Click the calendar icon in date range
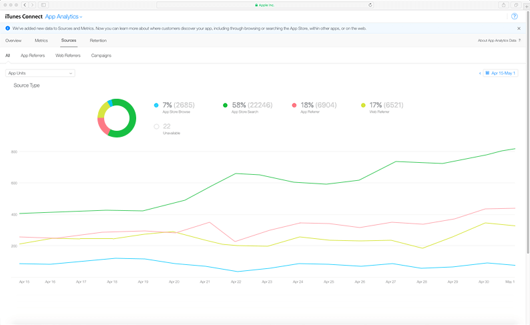 pos(487,73)
